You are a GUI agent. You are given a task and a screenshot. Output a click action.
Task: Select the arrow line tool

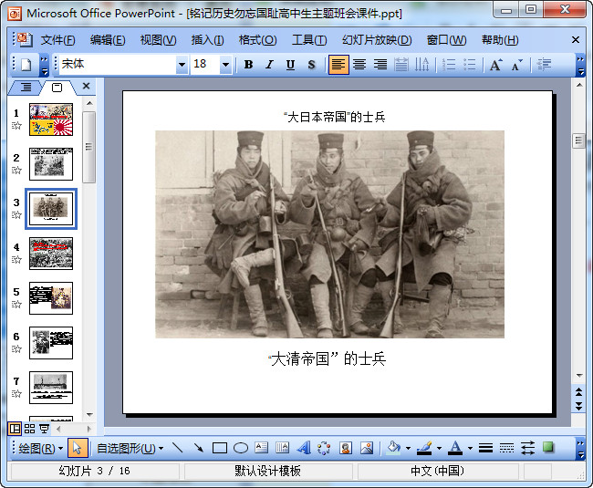click(x=198, y=448)
